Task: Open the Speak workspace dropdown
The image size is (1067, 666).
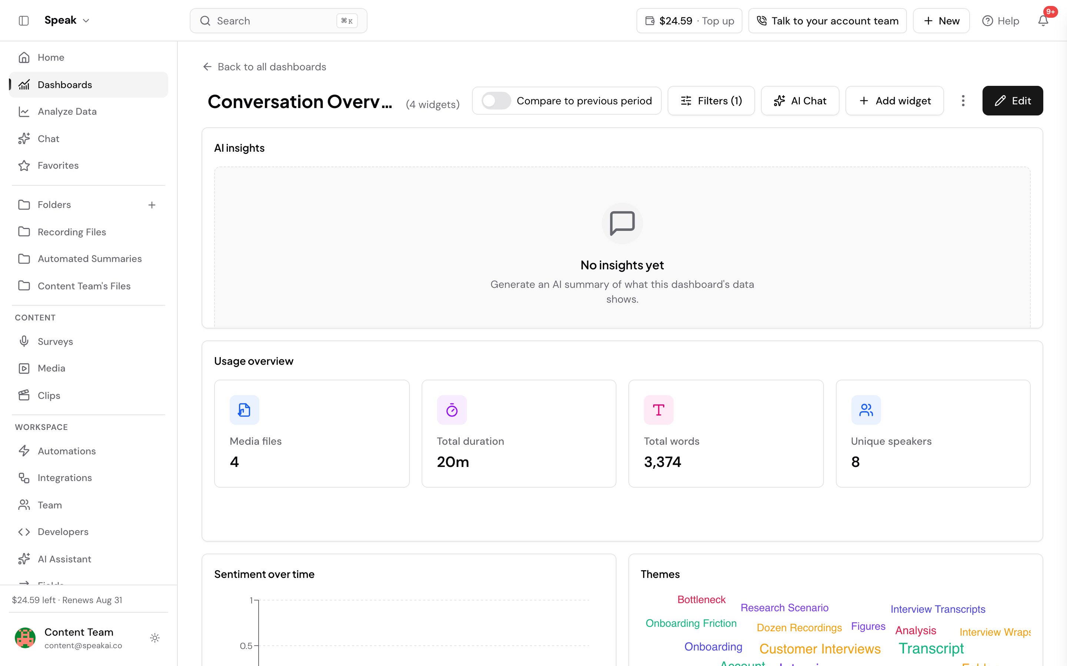Action: pos(67,20)
